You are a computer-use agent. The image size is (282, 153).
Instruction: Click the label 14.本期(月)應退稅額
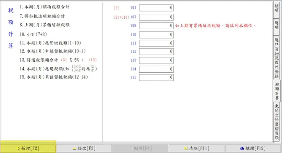(58, 69)
